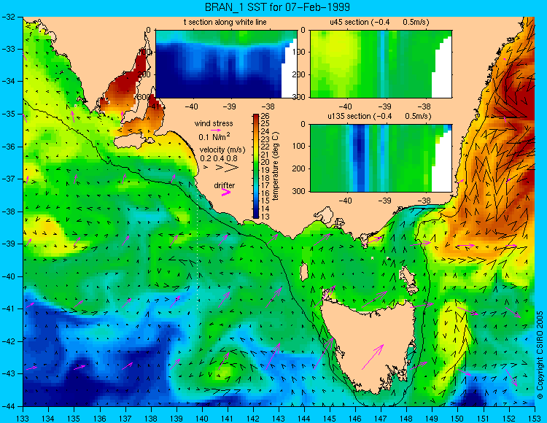Open the u45 velocity section inset plot
The height and width of the screenshot is (423, 547).
[381, 64]
